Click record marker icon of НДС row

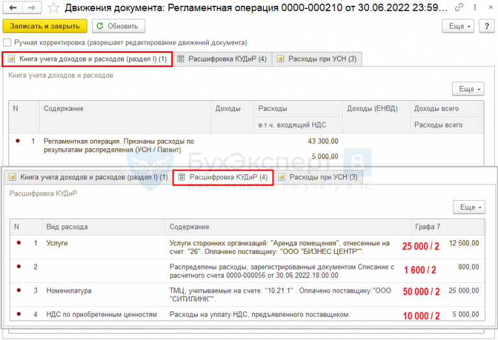coord(19,313)
